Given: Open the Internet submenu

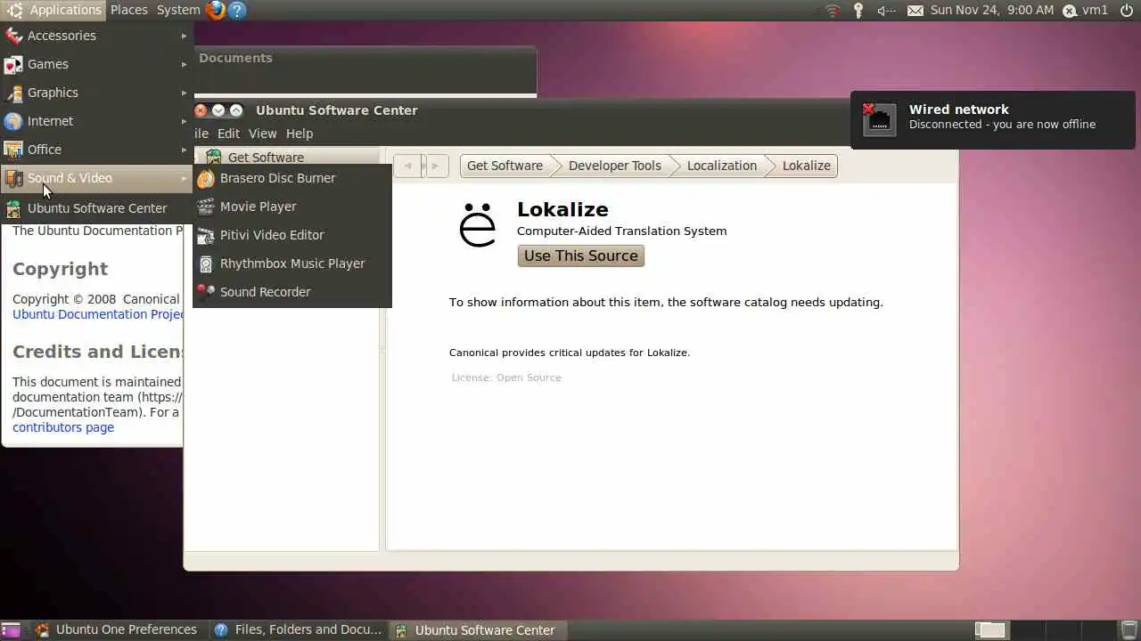Looking at the screenshot, I should coord(96,121).
